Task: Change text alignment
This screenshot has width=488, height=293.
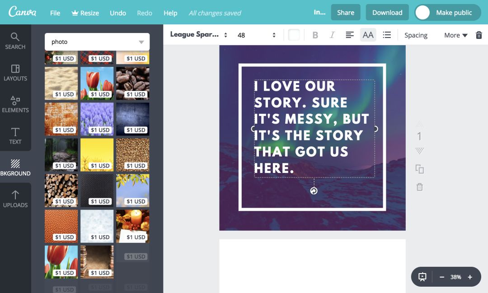Action: pos(349,35)
